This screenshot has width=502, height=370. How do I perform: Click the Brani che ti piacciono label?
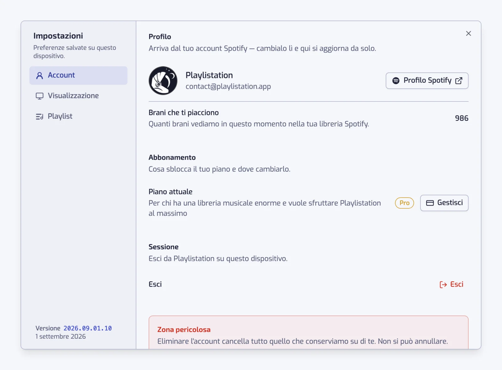click(184, 113)
